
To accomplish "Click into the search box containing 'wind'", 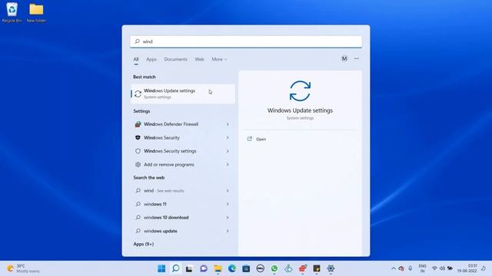I will pyautogui.click(x=246, y=41).
